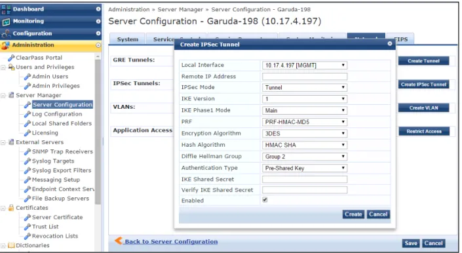Click wrench icon next to Admin Privileges
Screen dimensions: 462x253
[x=28, y=86]
